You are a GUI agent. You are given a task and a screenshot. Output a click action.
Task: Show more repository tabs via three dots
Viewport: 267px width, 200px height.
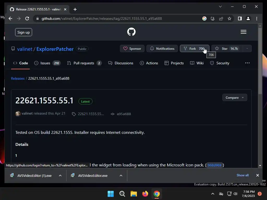(x=247, y=63)
